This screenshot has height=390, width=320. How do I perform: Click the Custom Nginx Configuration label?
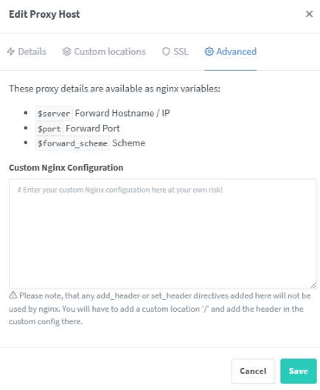(x=66, y=168)
